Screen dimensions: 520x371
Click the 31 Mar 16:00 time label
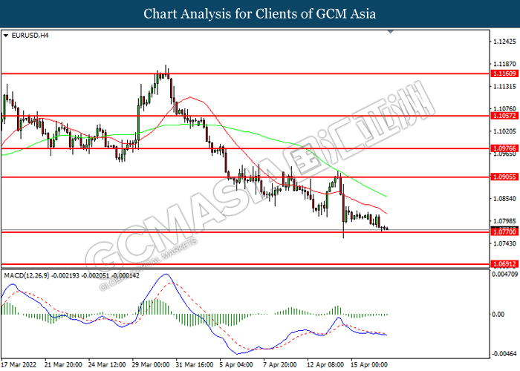tap(195, 365)
